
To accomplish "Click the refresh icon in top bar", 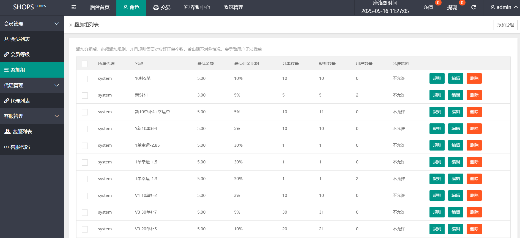I will (474, 7).
